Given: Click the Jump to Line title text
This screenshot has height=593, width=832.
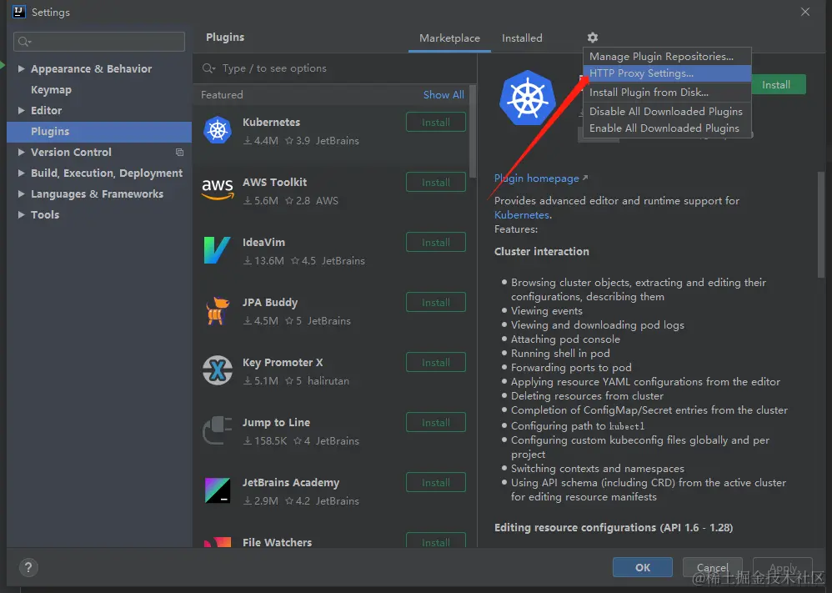Looking at the screenshot, I should pos(276,423).
